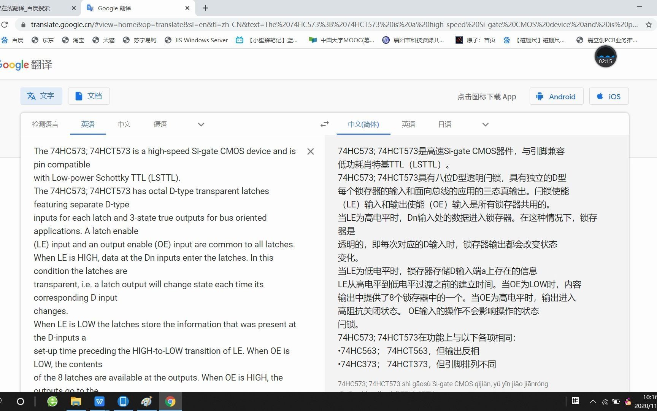Screen dimensions: 657x411
Task: Choose 日语 as target language
Action: point(445,124)
